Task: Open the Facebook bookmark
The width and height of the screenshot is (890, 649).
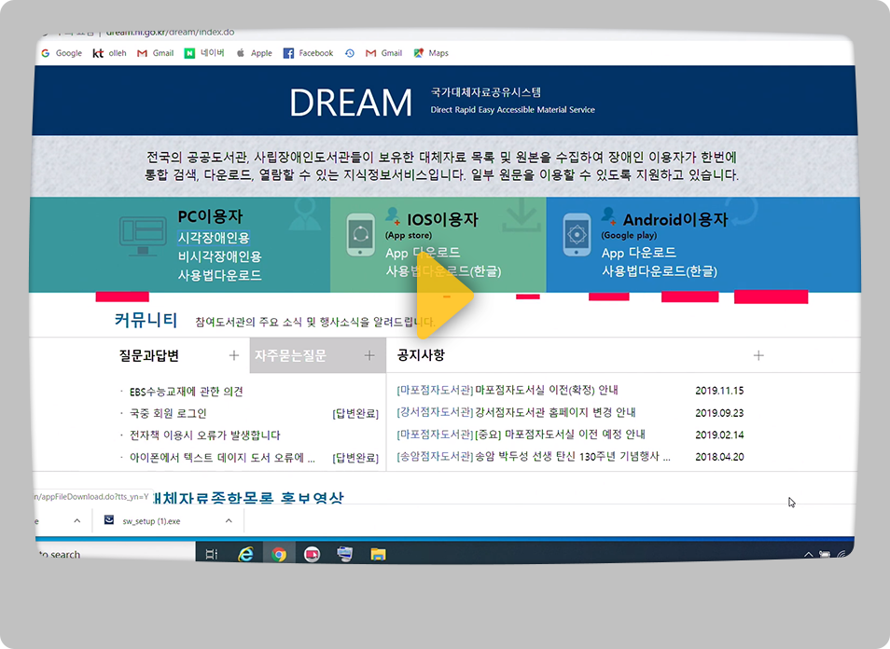Action: coord(308,53)
